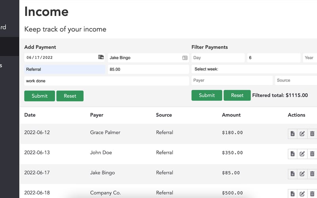The width and height of the screenshot is (317, 198).
Task: Delete the Grace Palmer payment
Action: pos(312,133)
